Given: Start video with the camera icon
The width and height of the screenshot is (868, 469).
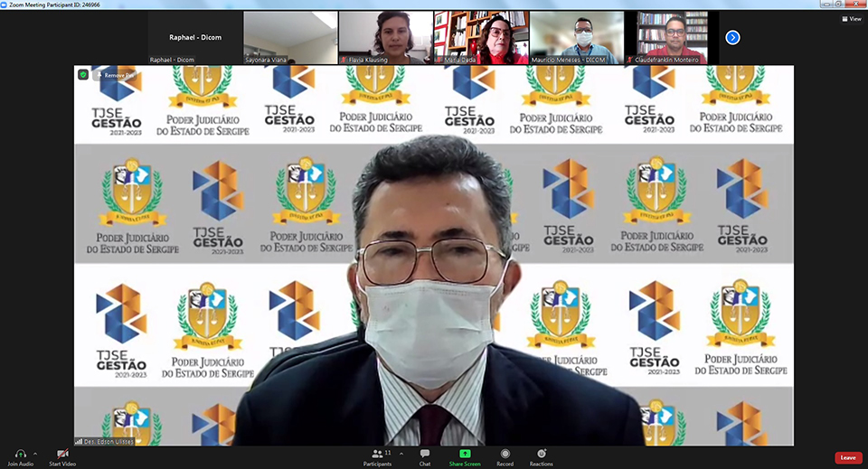Looking at the screenshot, I should click(62, 454).
